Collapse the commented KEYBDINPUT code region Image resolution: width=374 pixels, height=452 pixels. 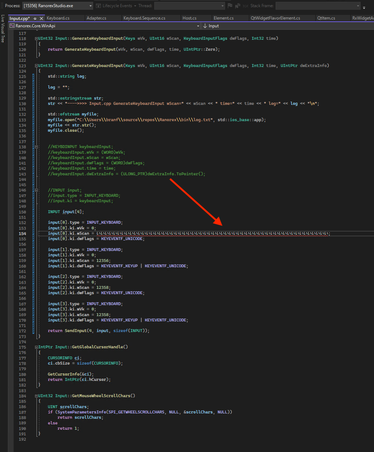coord(36,147)
